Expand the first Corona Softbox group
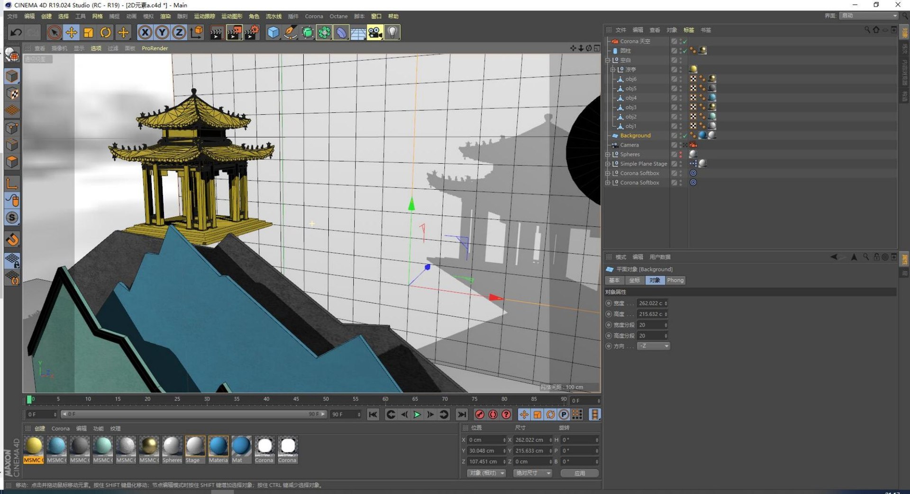This screenshot has width=910, height=494. [x=608, y=173]
